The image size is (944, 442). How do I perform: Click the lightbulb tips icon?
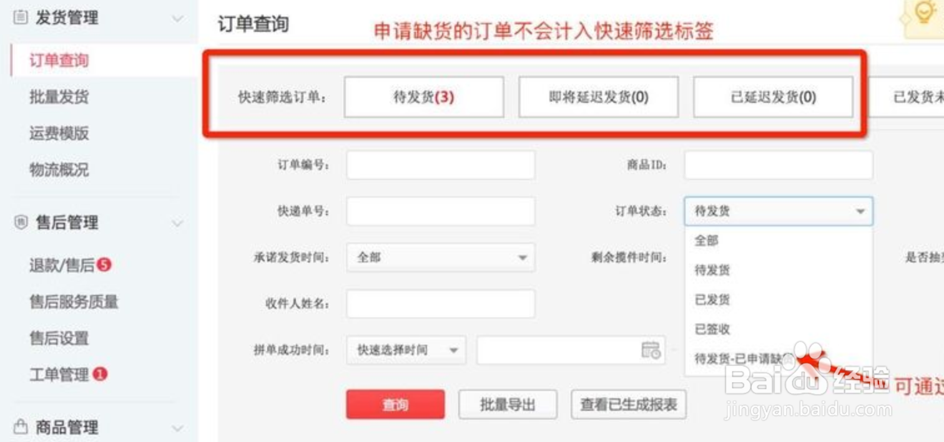click(923, 14)
